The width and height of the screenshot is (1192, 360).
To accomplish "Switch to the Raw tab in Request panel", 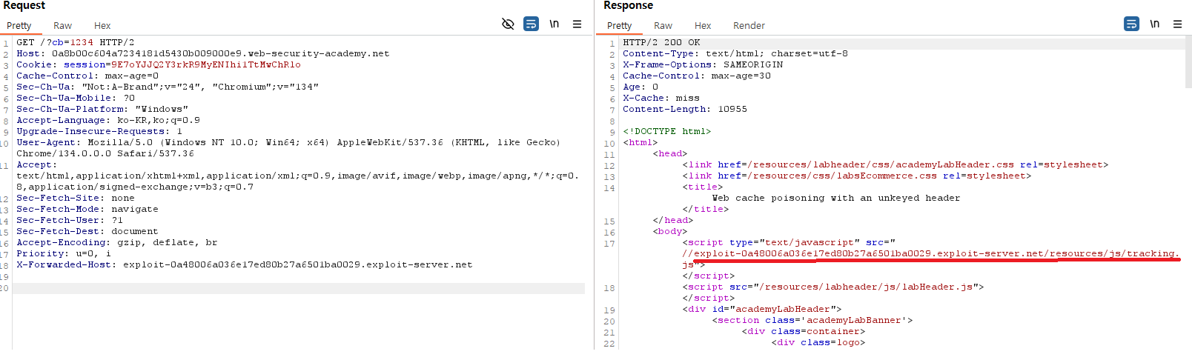I will pos(62,26).
